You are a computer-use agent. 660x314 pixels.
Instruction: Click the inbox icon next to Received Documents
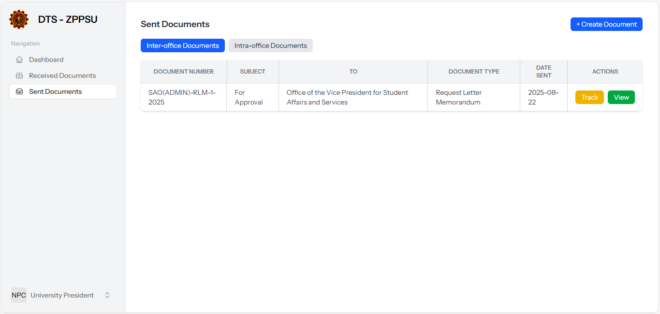point(19,75)
